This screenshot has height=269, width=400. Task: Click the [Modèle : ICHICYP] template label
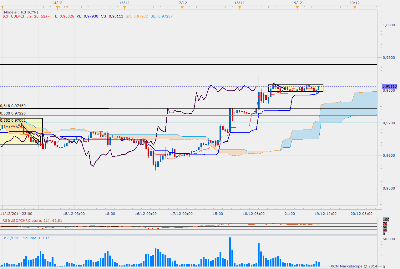tap(20, 12)
